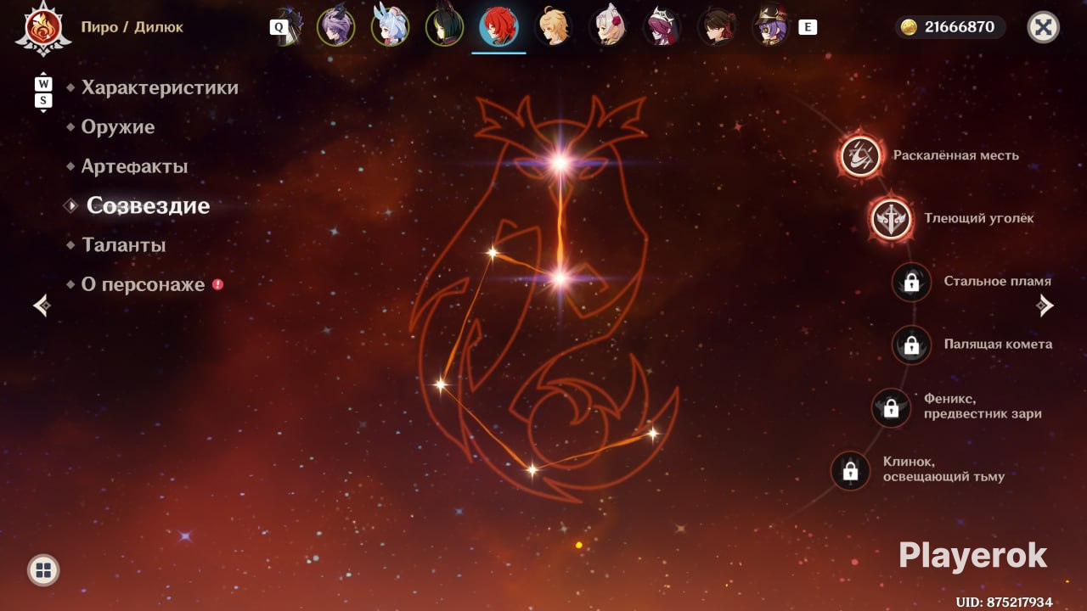Open the Характеристики menu
The image size is (1087, 611).
160,87
